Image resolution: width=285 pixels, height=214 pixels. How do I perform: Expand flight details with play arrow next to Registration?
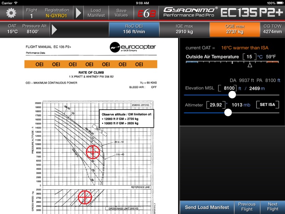coord(79,13)
